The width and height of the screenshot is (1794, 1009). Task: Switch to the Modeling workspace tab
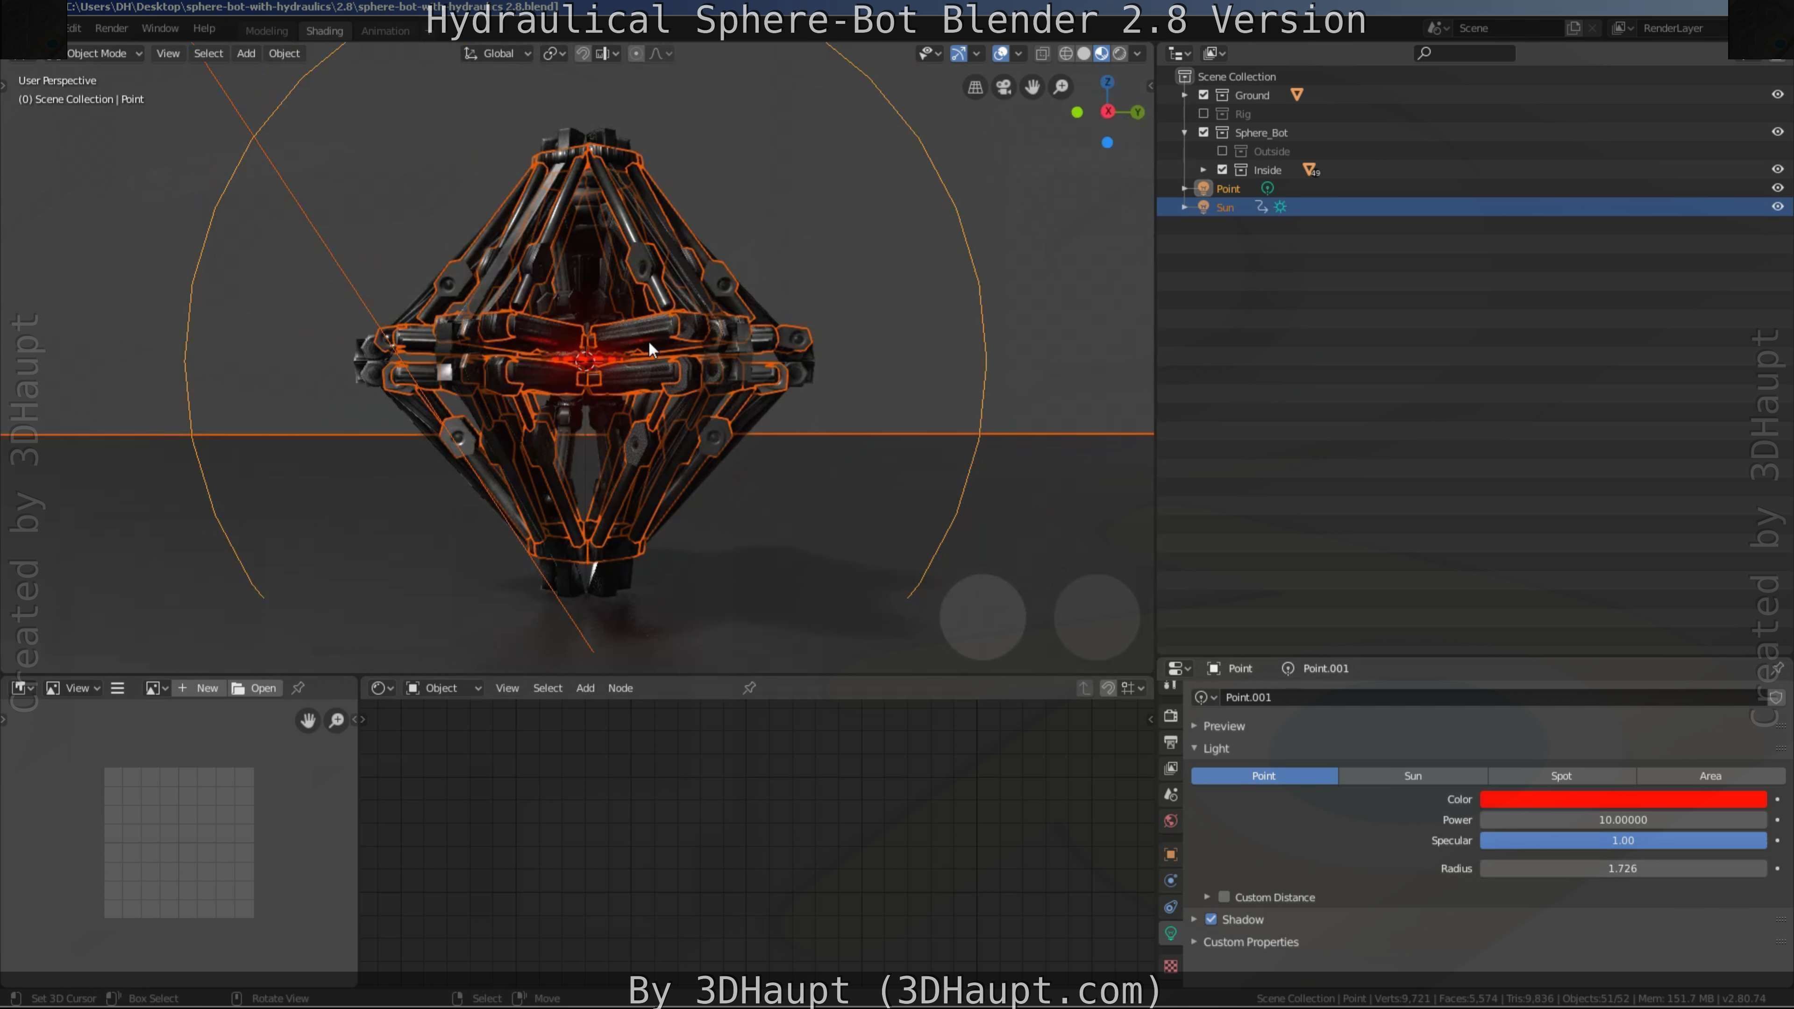pos(266,31)
